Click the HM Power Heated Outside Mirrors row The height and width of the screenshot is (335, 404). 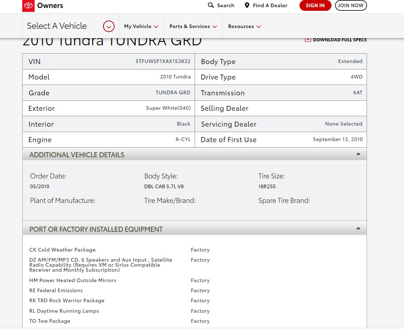coord(73,280)
